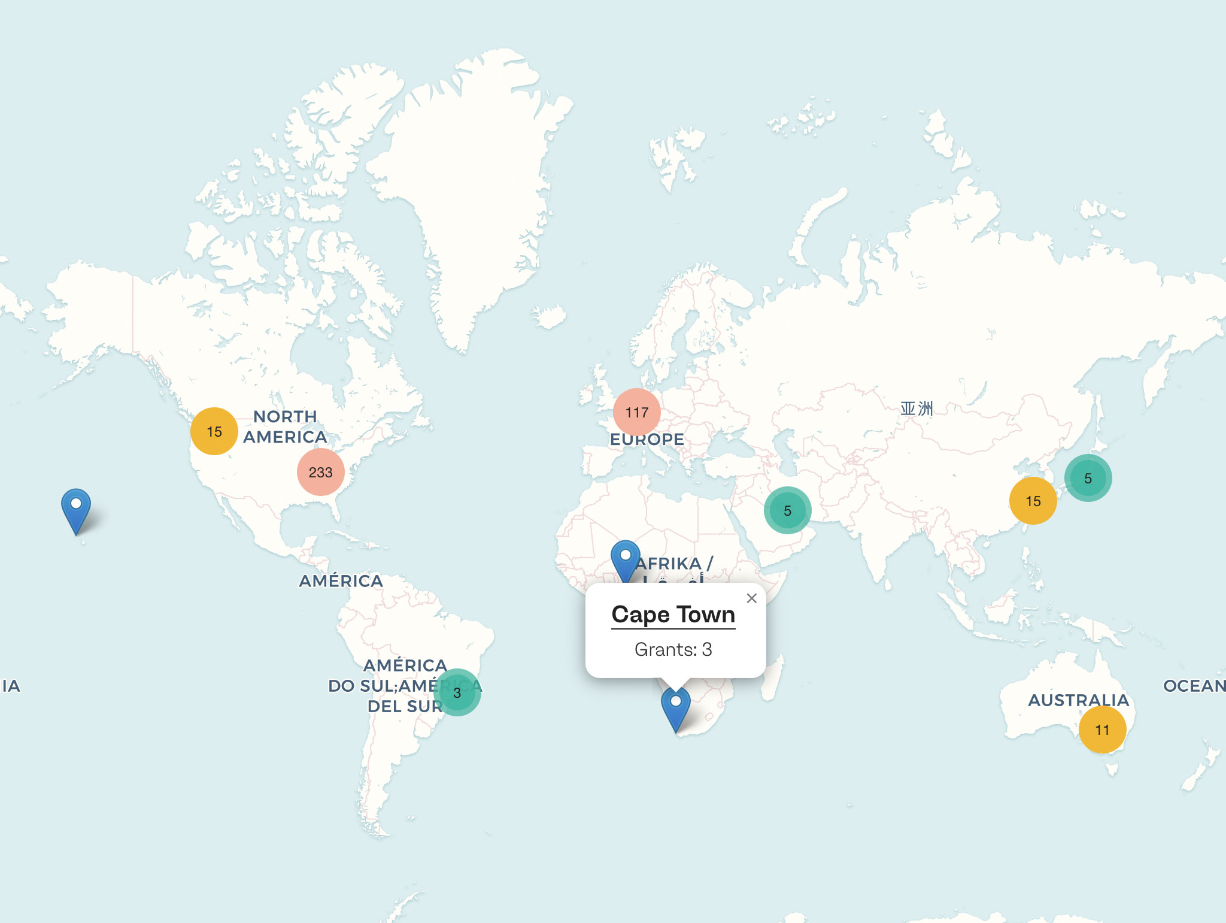Open the Cape Town link in popup

point(673,615)
